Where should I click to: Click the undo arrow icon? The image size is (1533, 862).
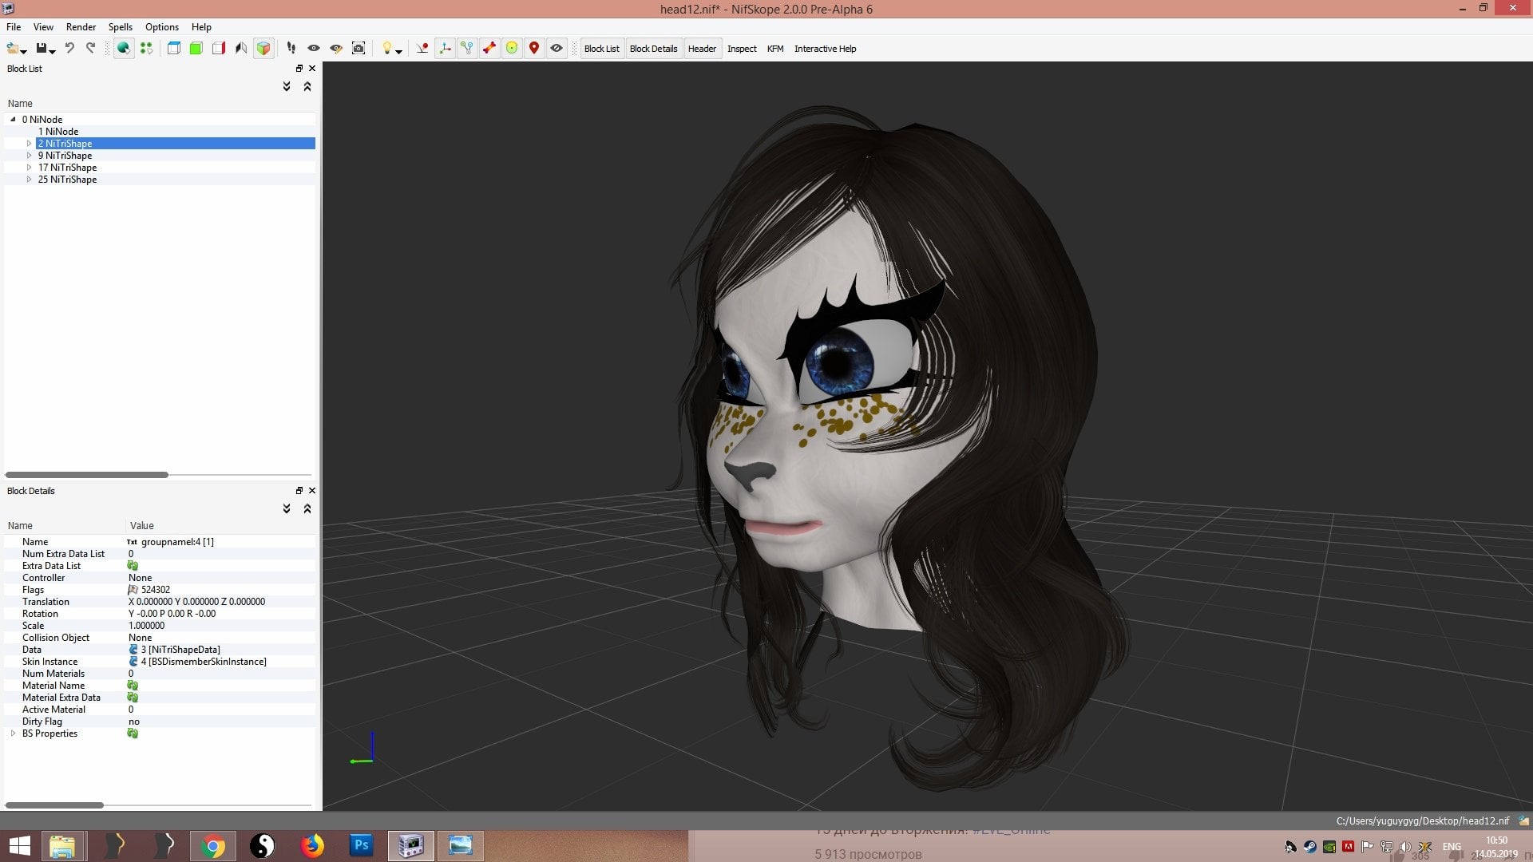point(69,48)
